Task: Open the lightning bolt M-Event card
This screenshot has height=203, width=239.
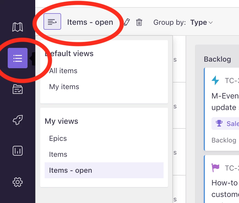Action: click(222, 109)
